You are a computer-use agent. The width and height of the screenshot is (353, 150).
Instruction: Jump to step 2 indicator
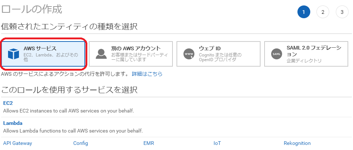coord(323,12)
